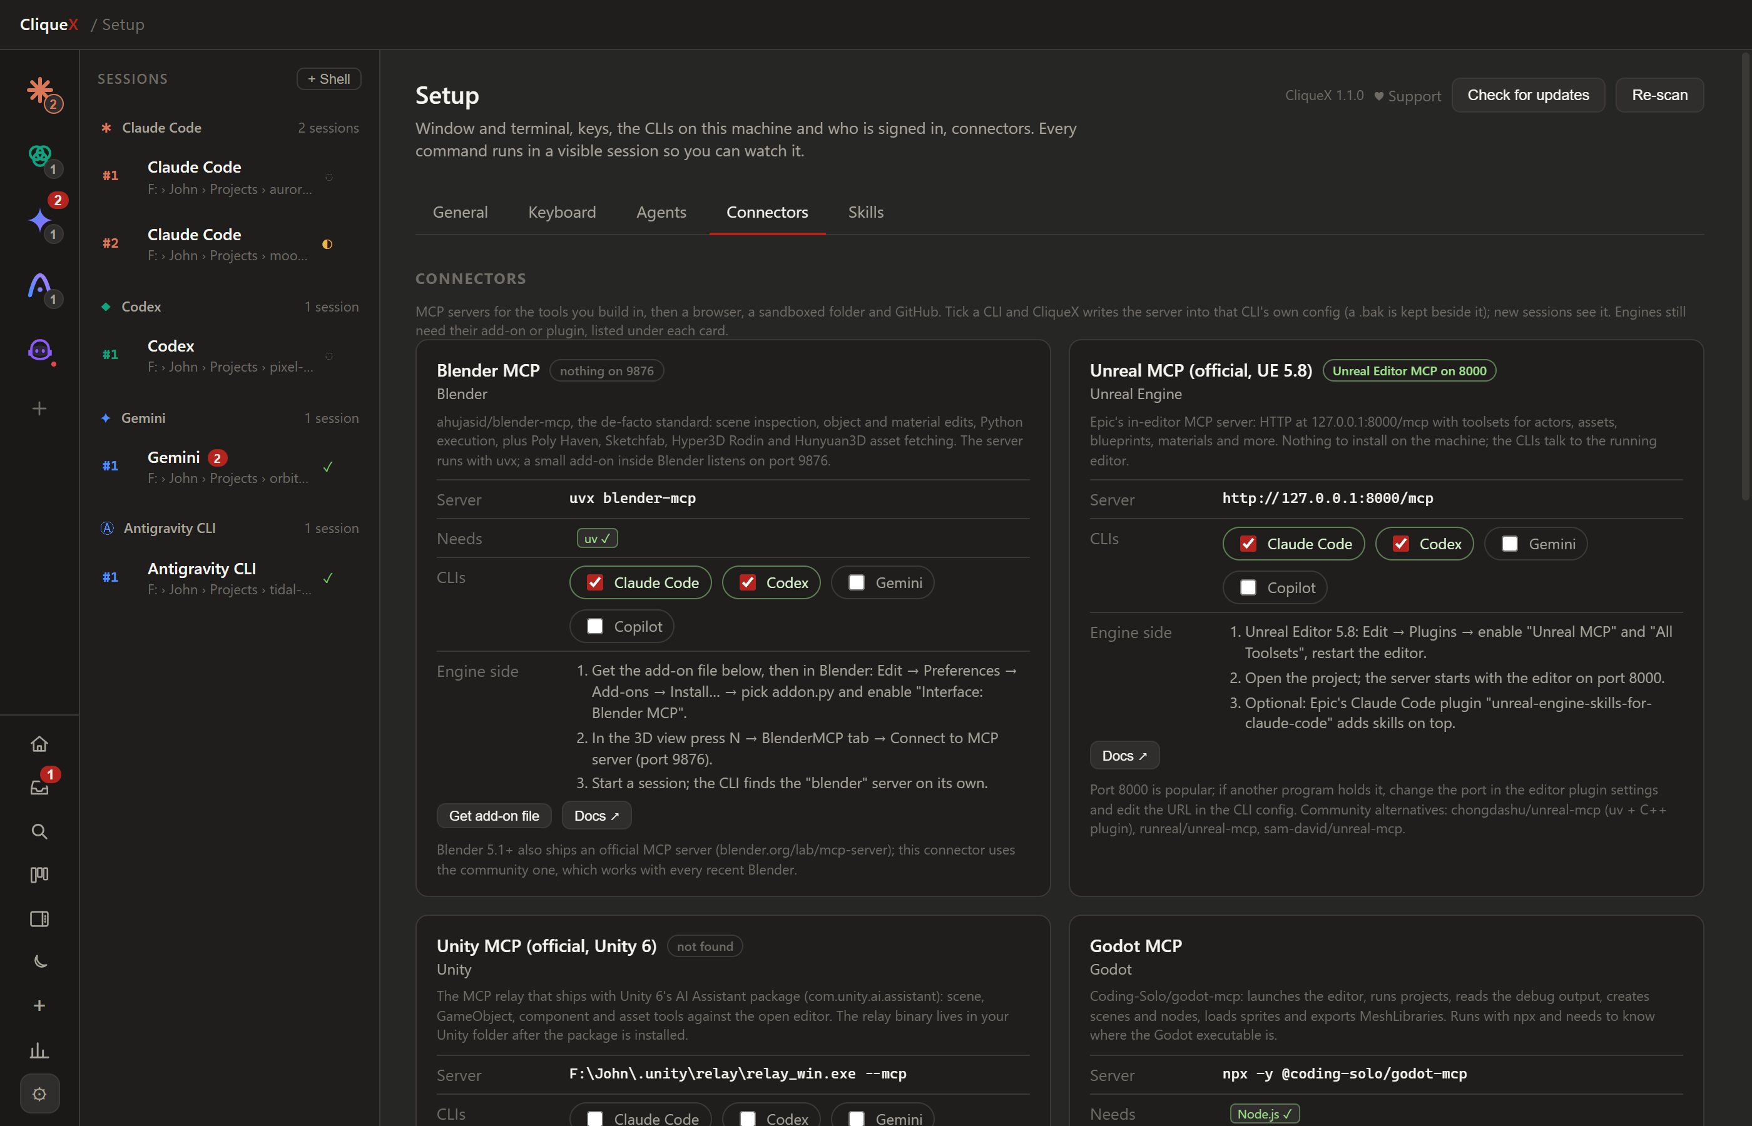The width and height of the screenshot is (1752, 1126).
Task: Click the 'nothing on 9876' status badge
Action: click(x=606, y=371)
